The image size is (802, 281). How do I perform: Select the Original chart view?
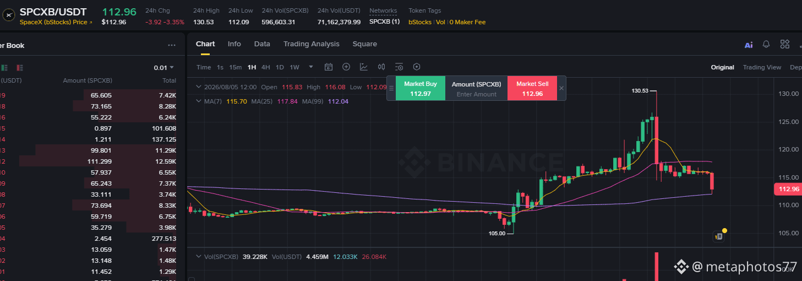tap(723, 67)
